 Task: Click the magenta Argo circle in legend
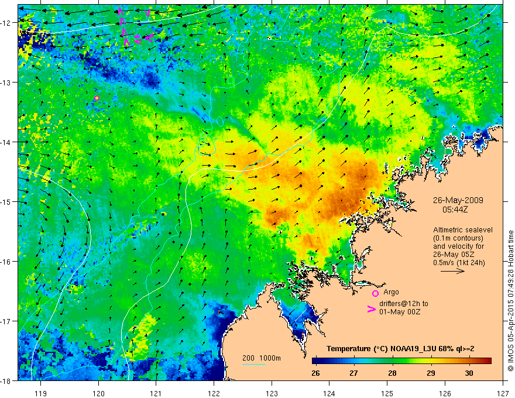click(375, 293)
